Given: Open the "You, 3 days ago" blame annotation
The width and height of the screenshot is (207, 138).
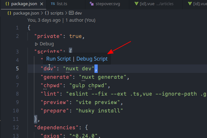Looking at the screenshot, I should click(44, 20).
